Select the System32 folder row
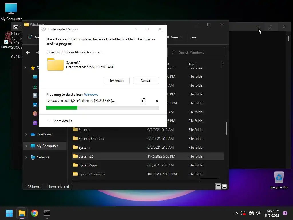The height and width of the screenshot is (220, 293). click(x=148, y=156)
